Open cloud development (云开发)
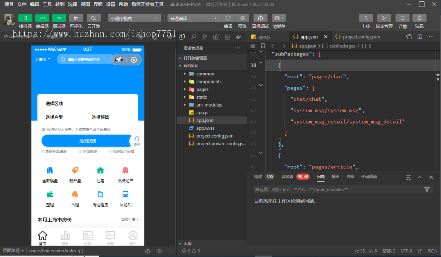This screenshot has height=257, width=441. click(x=94, y=18)
